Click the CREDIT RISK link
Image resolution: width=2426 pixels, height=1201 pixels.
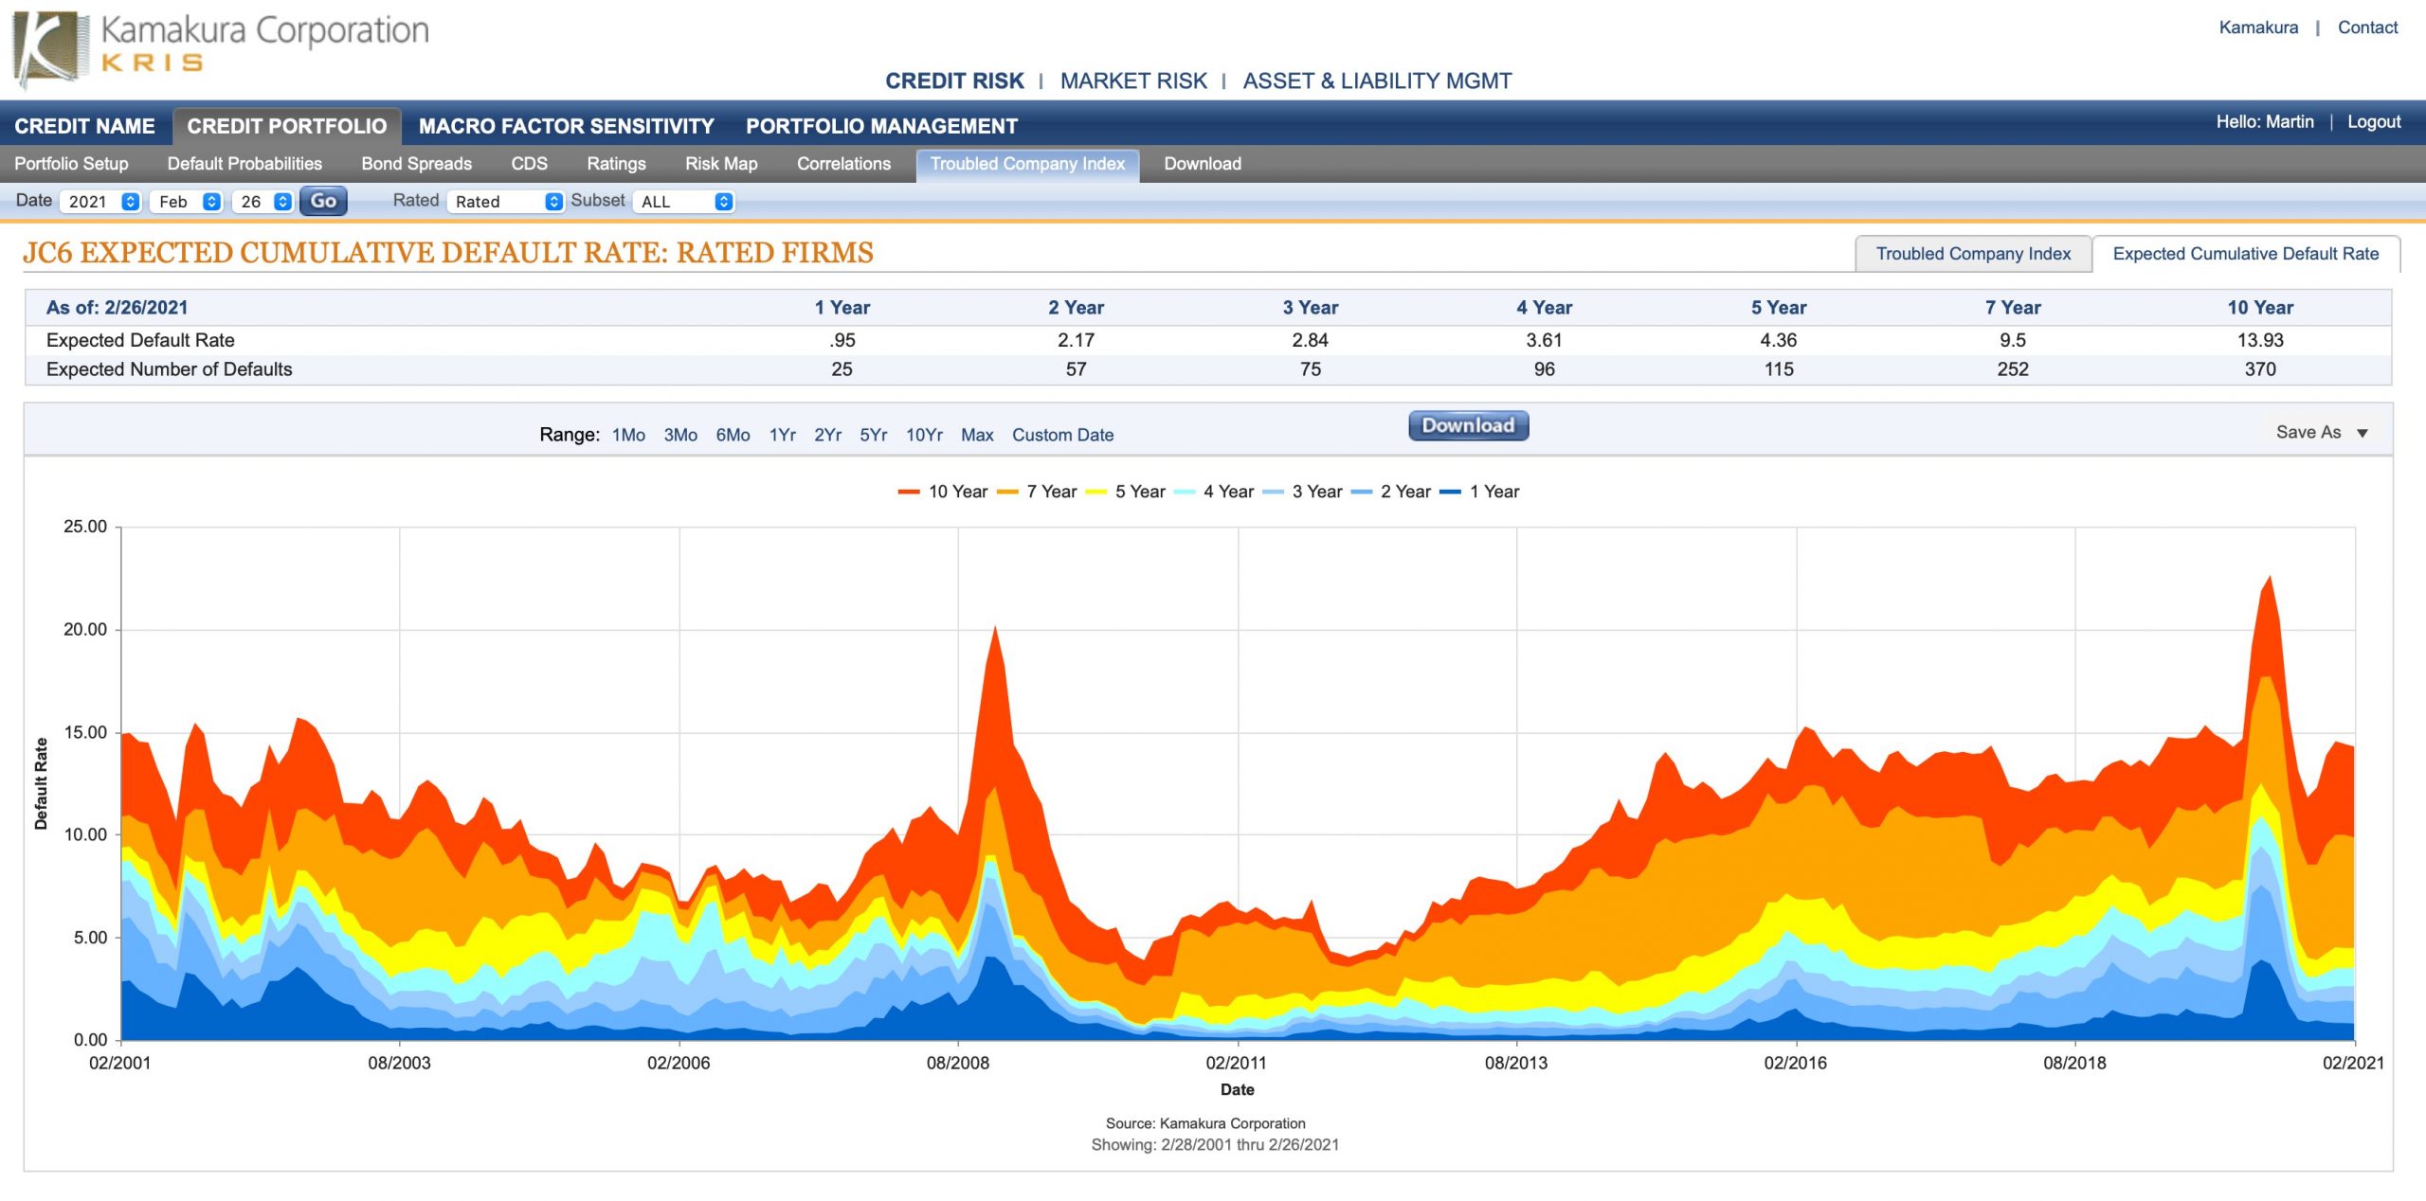pos(954,81)
